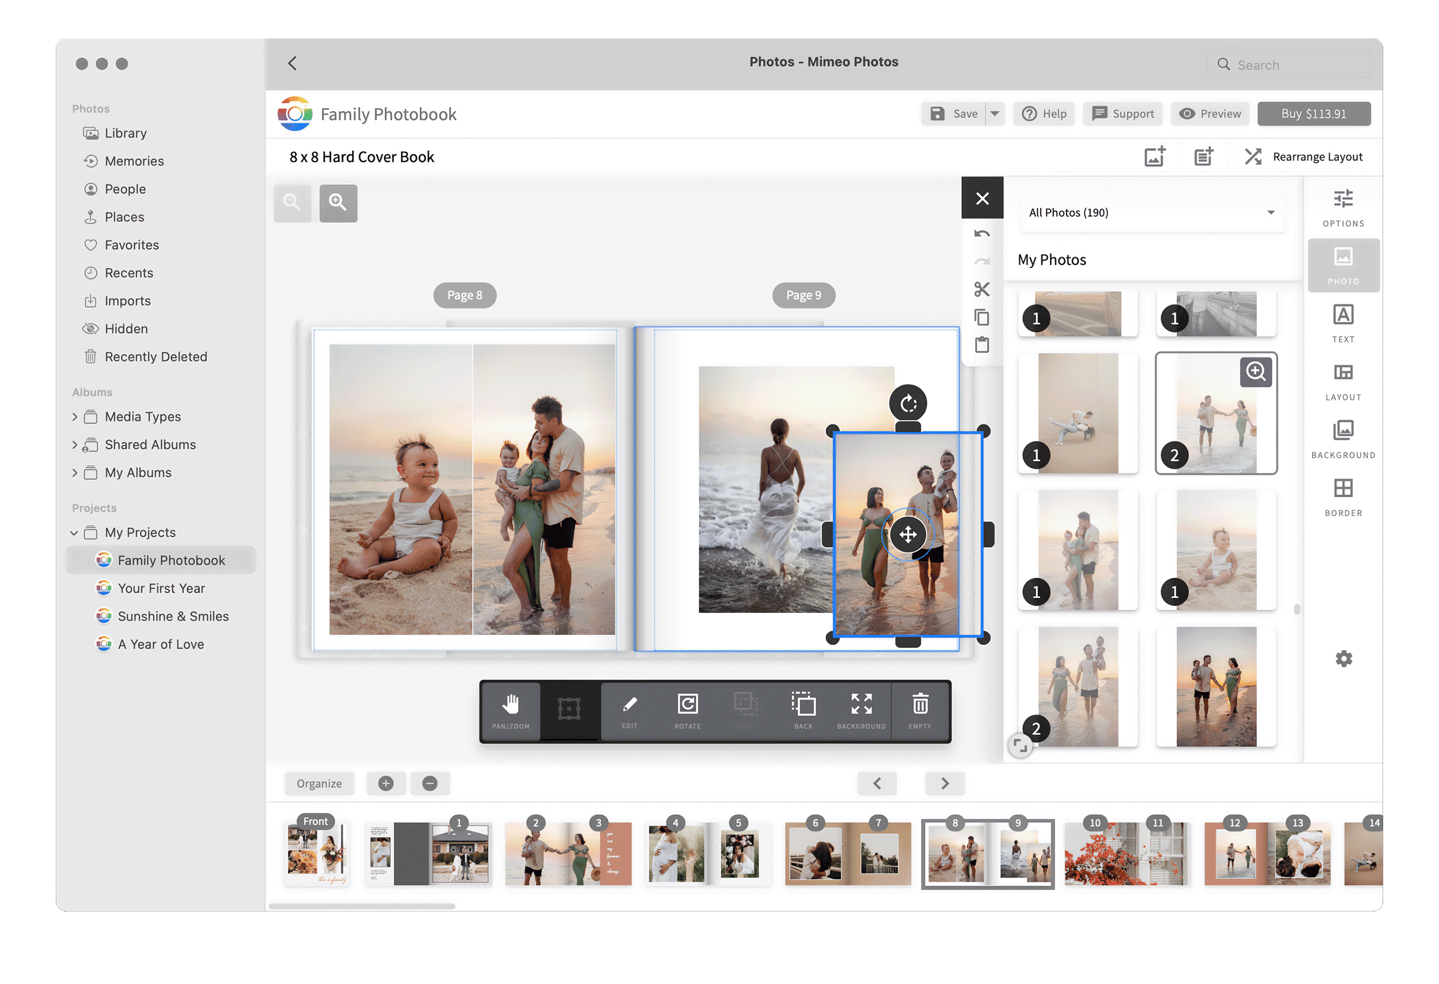
Task: Open Library in sidebar
Action: [125, 133]
